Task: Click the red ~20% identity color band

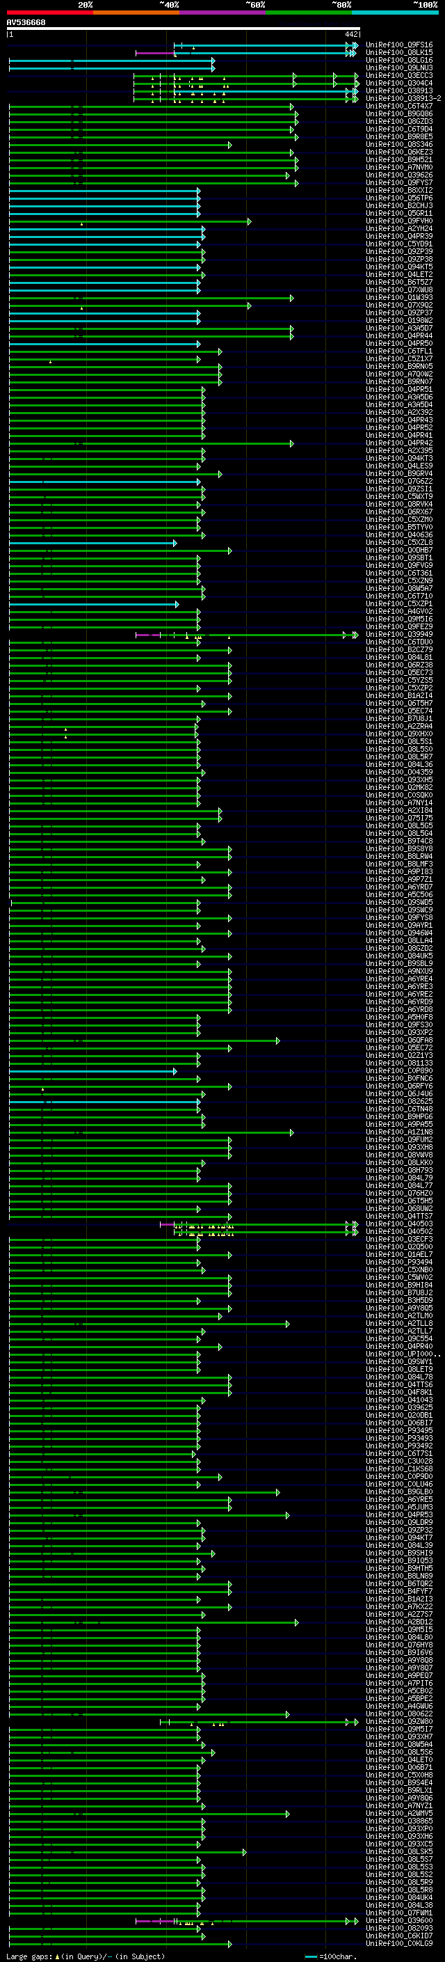Action: coord(50,13)
